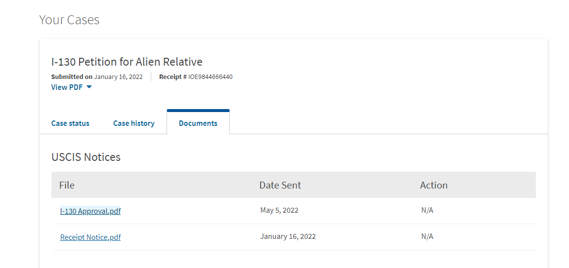This screenshot has width=569, height=268.
Task: Click the USCIS Notices section heading
Action: 86,157
